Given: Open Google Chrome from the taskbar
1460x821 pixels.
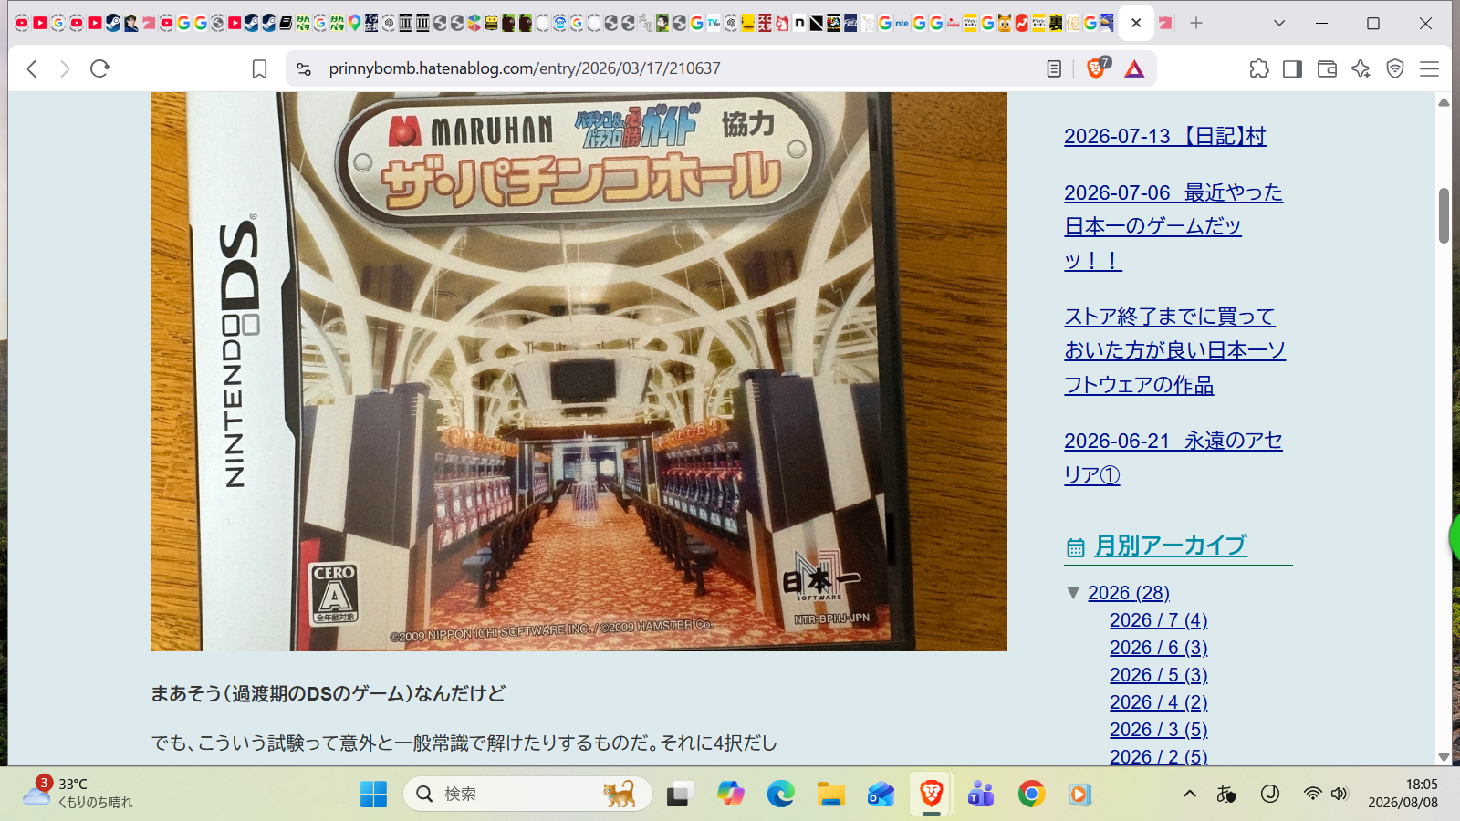Looking at the screenshot, I should pos(1031,795).
